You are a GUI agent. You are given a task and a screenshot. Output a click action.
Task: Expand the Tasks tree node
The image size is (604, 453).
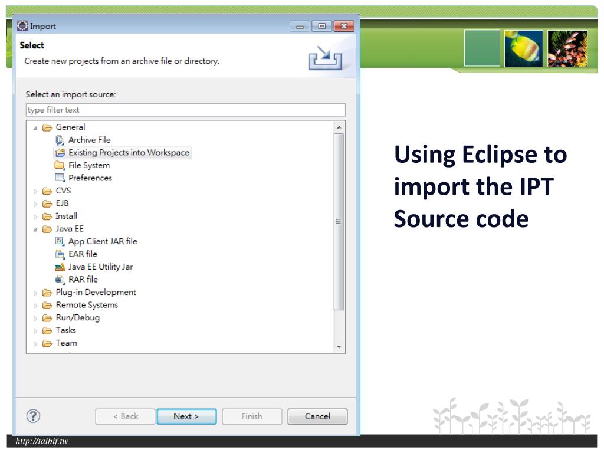(35, 331)
